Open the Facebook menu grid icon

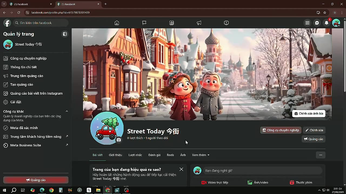307,23
